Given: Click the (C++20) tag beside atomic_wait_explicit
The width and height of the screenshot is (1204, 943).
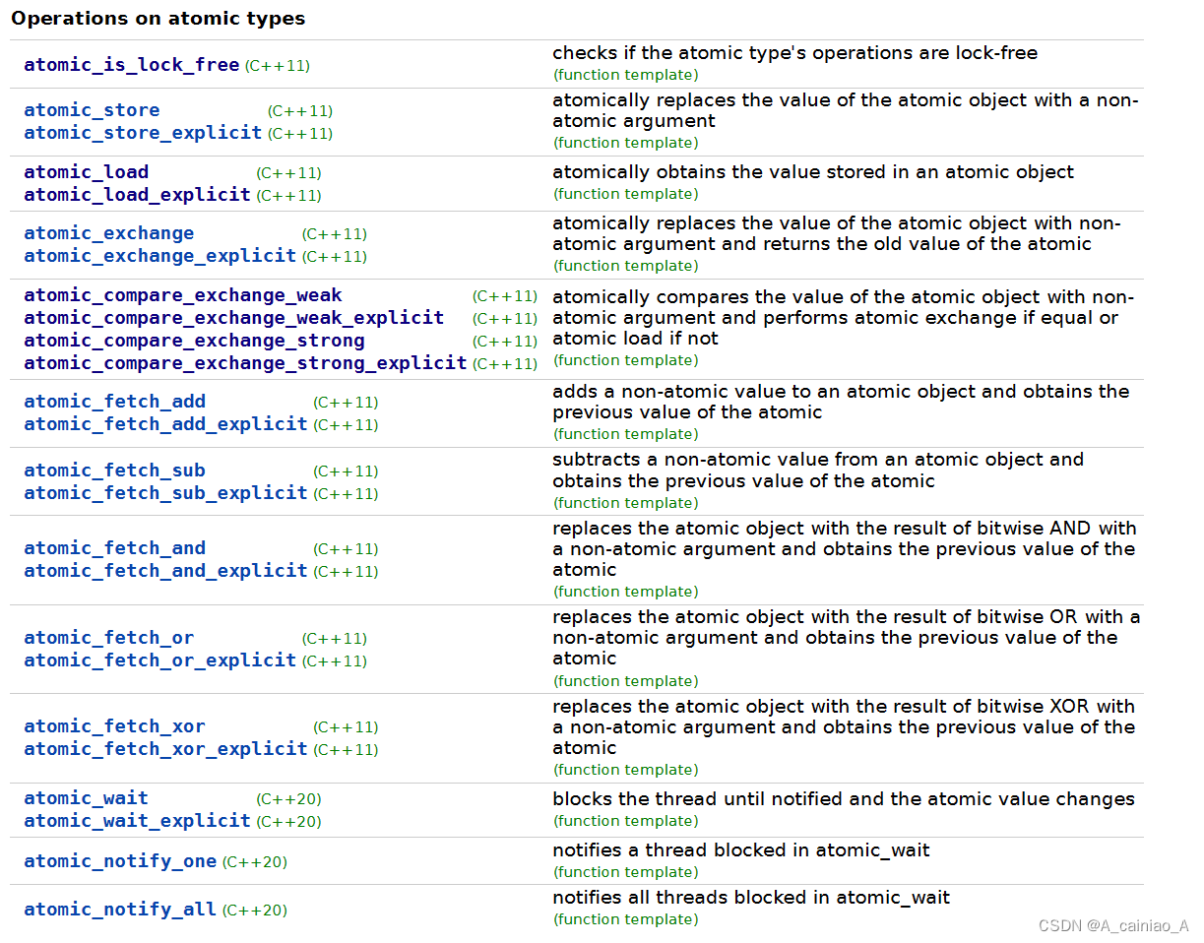Looking at the screenshot, I should [288, 822].
